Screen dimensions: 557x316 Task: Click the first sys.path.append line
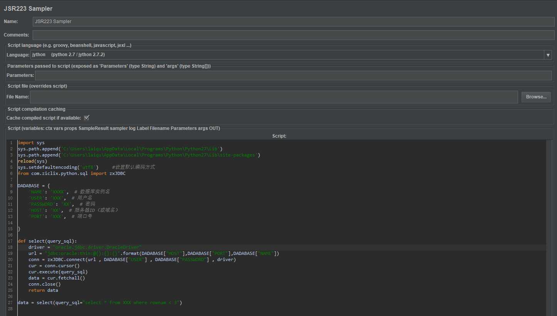(x=120, y=149)
